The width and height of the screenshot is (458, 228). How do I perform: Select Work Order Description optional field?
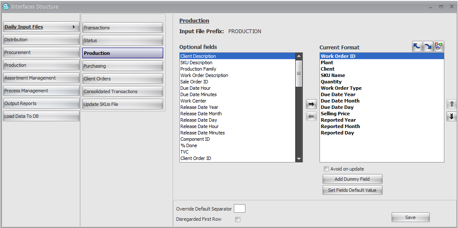(237, 76)
